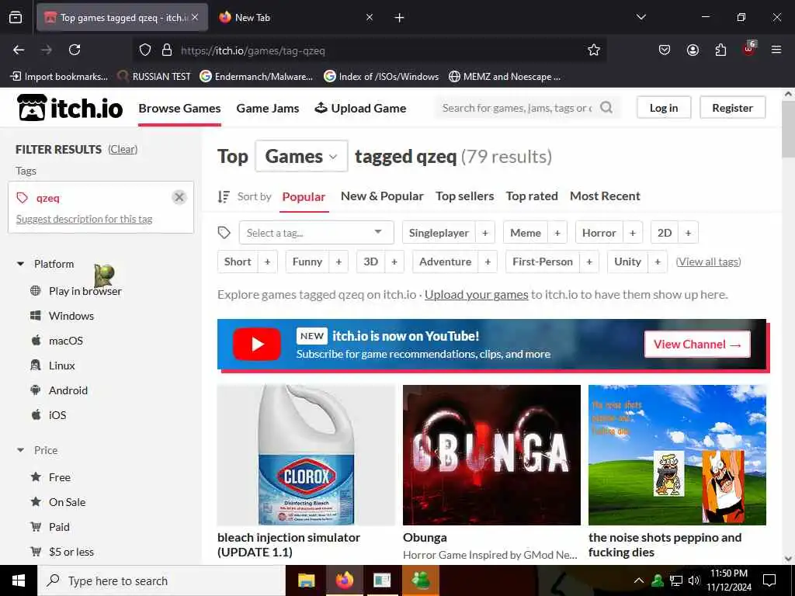Click the View Channel button

697,344
